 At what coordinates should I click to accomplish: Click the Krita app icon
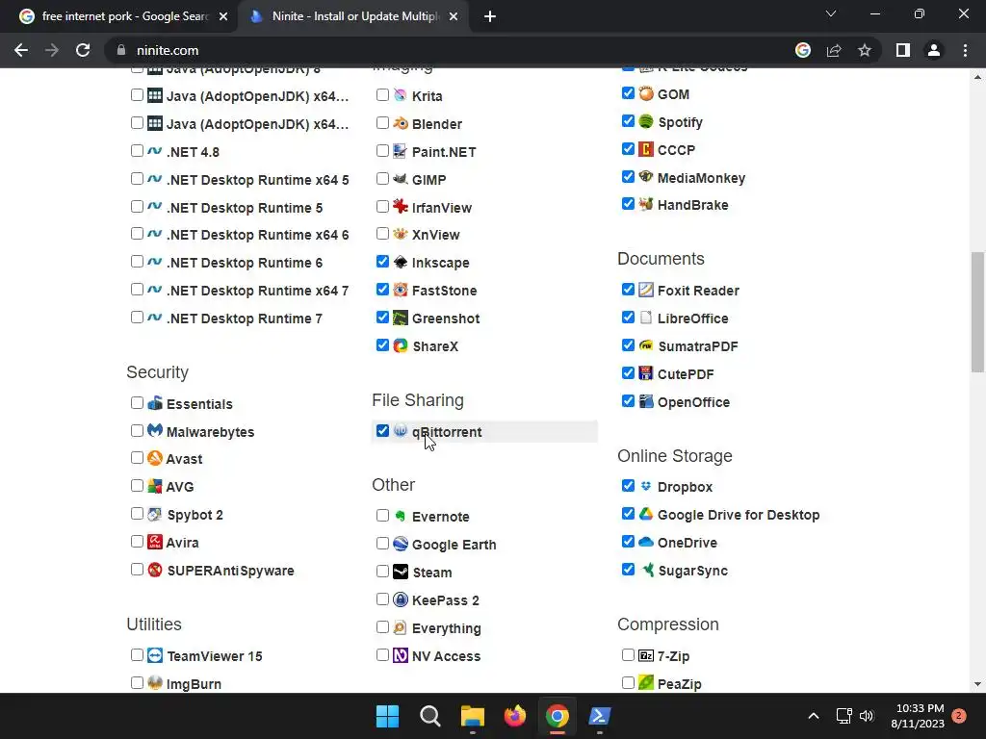tap(401, 95)
